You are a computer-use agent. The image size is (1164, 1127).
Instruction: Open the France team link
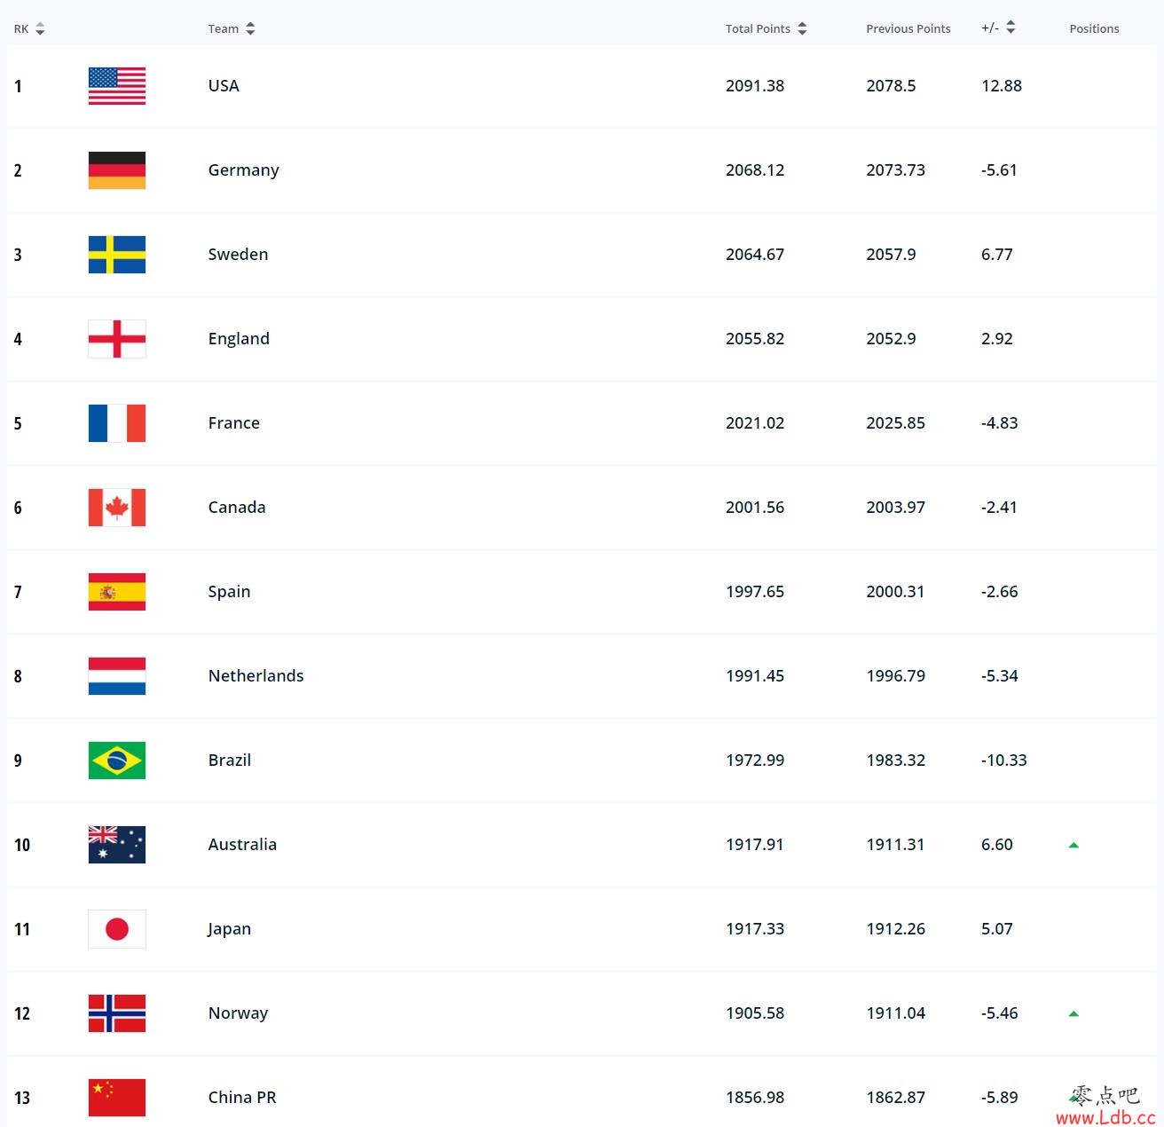coord(234,423)
